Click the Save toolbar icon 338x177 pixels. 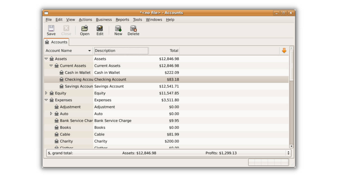pos(51,30)
